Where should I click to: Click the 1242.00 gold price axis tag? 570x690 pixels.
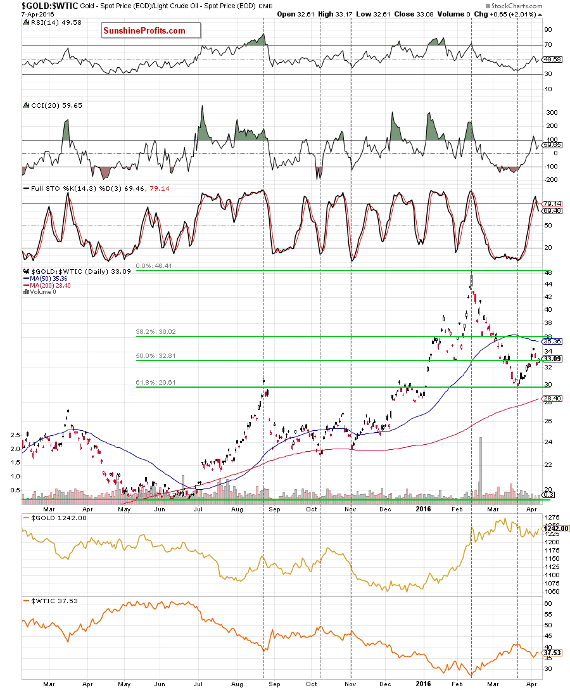tap(556, 528)
